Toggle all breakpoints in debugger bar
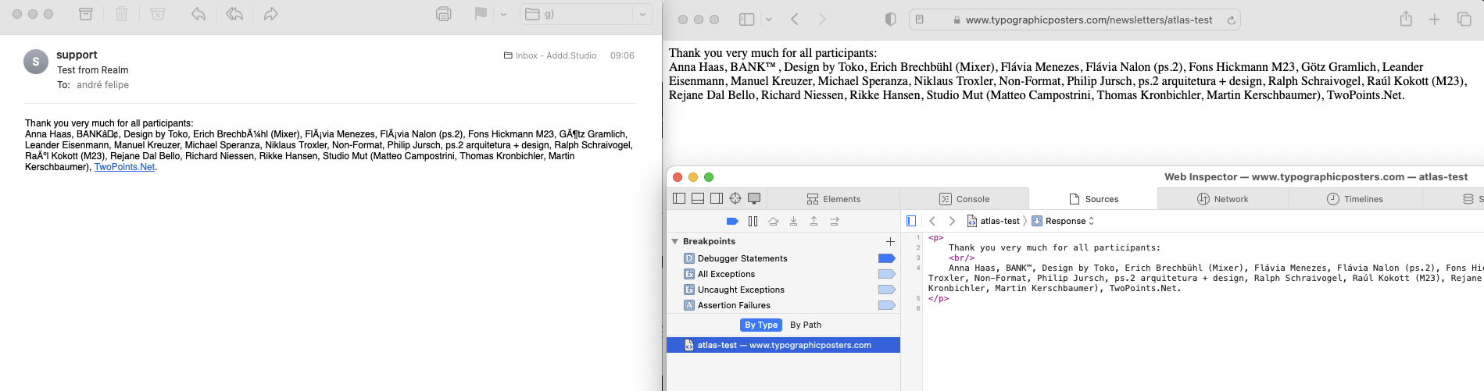The image size is (1484, 391). click(x=732, y=222)
